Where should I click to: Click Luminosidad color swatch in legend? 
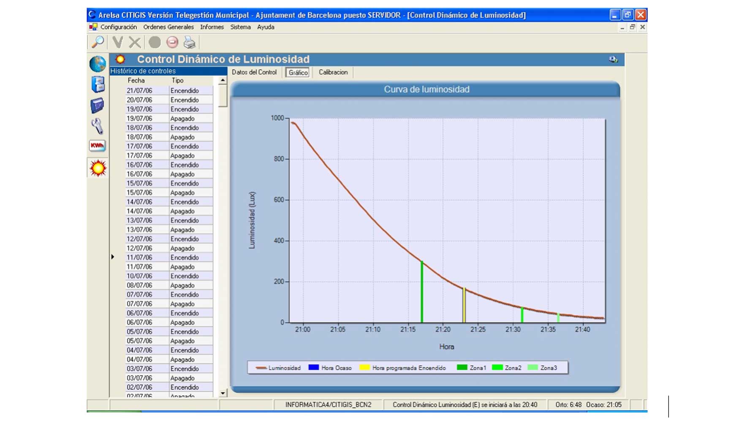261,368
